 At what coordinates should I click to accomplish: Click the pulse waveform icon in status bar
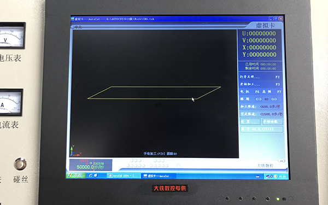[x=178, y=166]
